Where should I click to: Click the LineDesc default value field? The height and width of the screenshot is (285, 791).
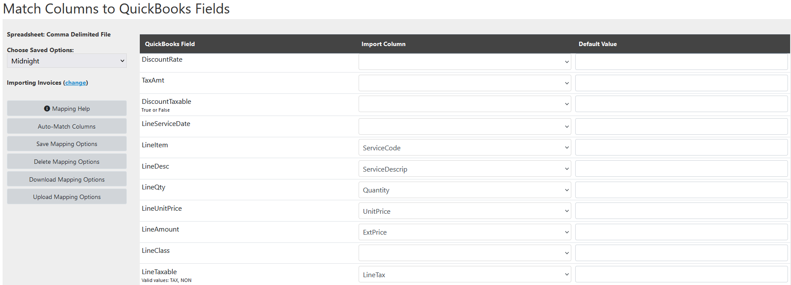(x=682, y=169)
